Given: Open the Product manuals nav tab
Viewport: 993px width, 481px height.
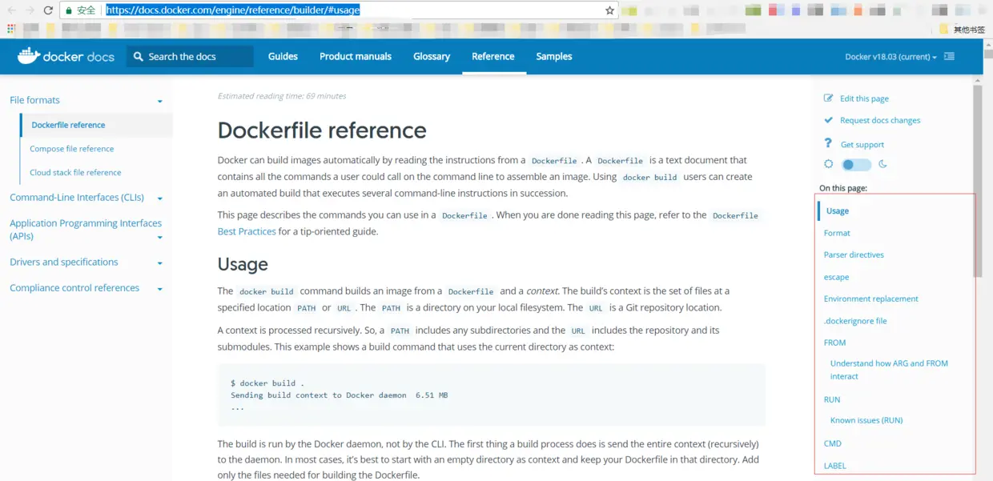Looking at the screenshot, I should 356,56.
